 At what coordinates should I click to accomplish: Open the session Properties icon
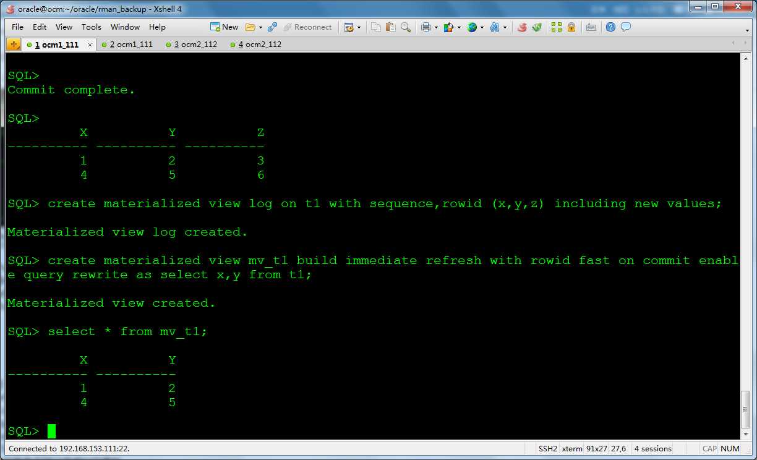click(349, 27)
